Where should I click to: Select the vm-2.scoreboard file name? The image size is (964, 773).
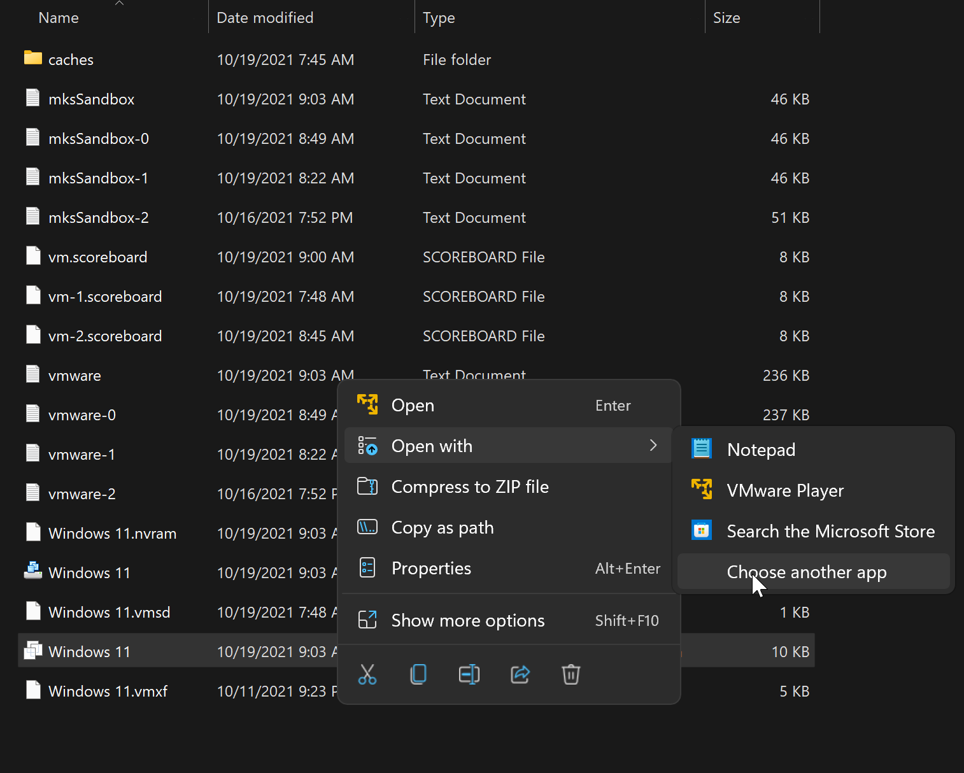coord(105,336)
